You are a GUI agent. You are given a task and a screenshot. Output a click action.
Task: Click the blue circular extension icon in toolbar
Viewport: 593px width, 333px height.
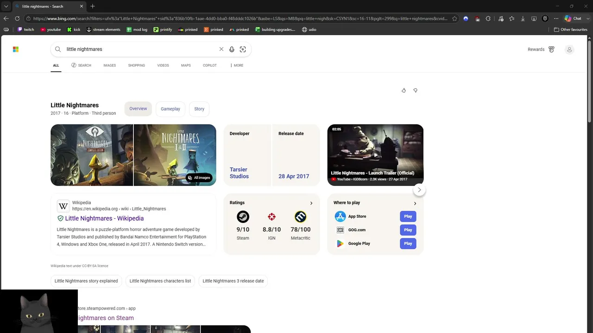tap(466, 18)
